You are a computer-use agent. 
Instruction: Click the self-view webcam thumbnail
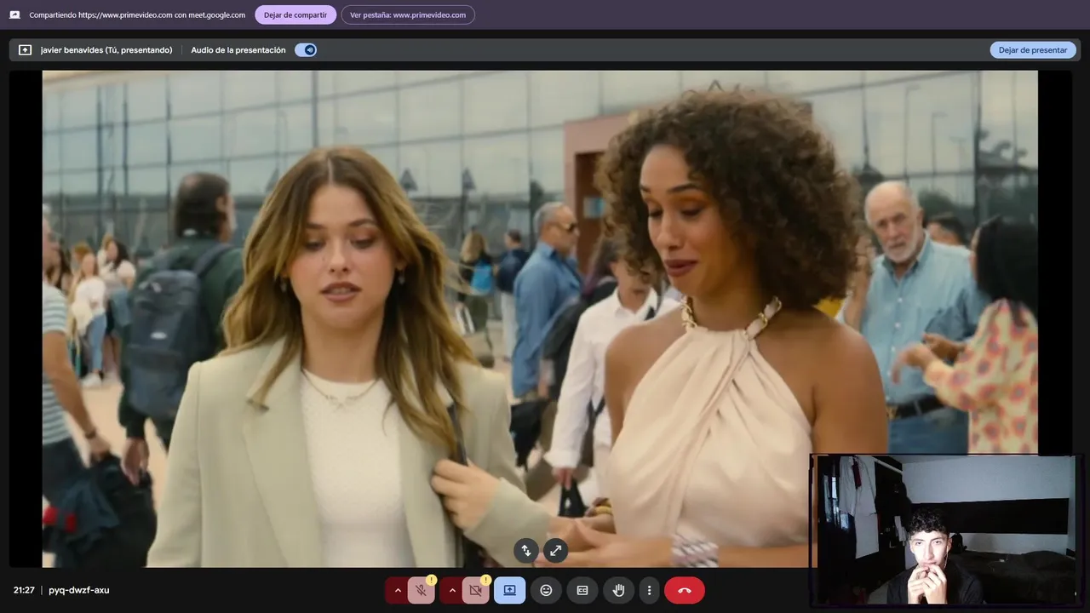[946, 530]
